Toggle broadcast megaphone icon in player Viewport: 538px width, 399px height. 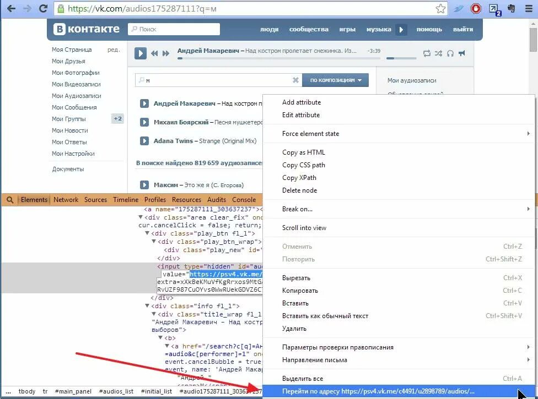tap(462, 53)
